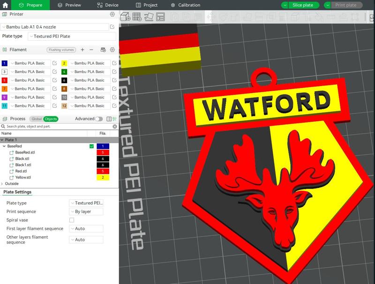The height and width of the screenshot is (284, 375).
Task: Enable the Spiral vase checkbox
Action: [x=73, y=220]
